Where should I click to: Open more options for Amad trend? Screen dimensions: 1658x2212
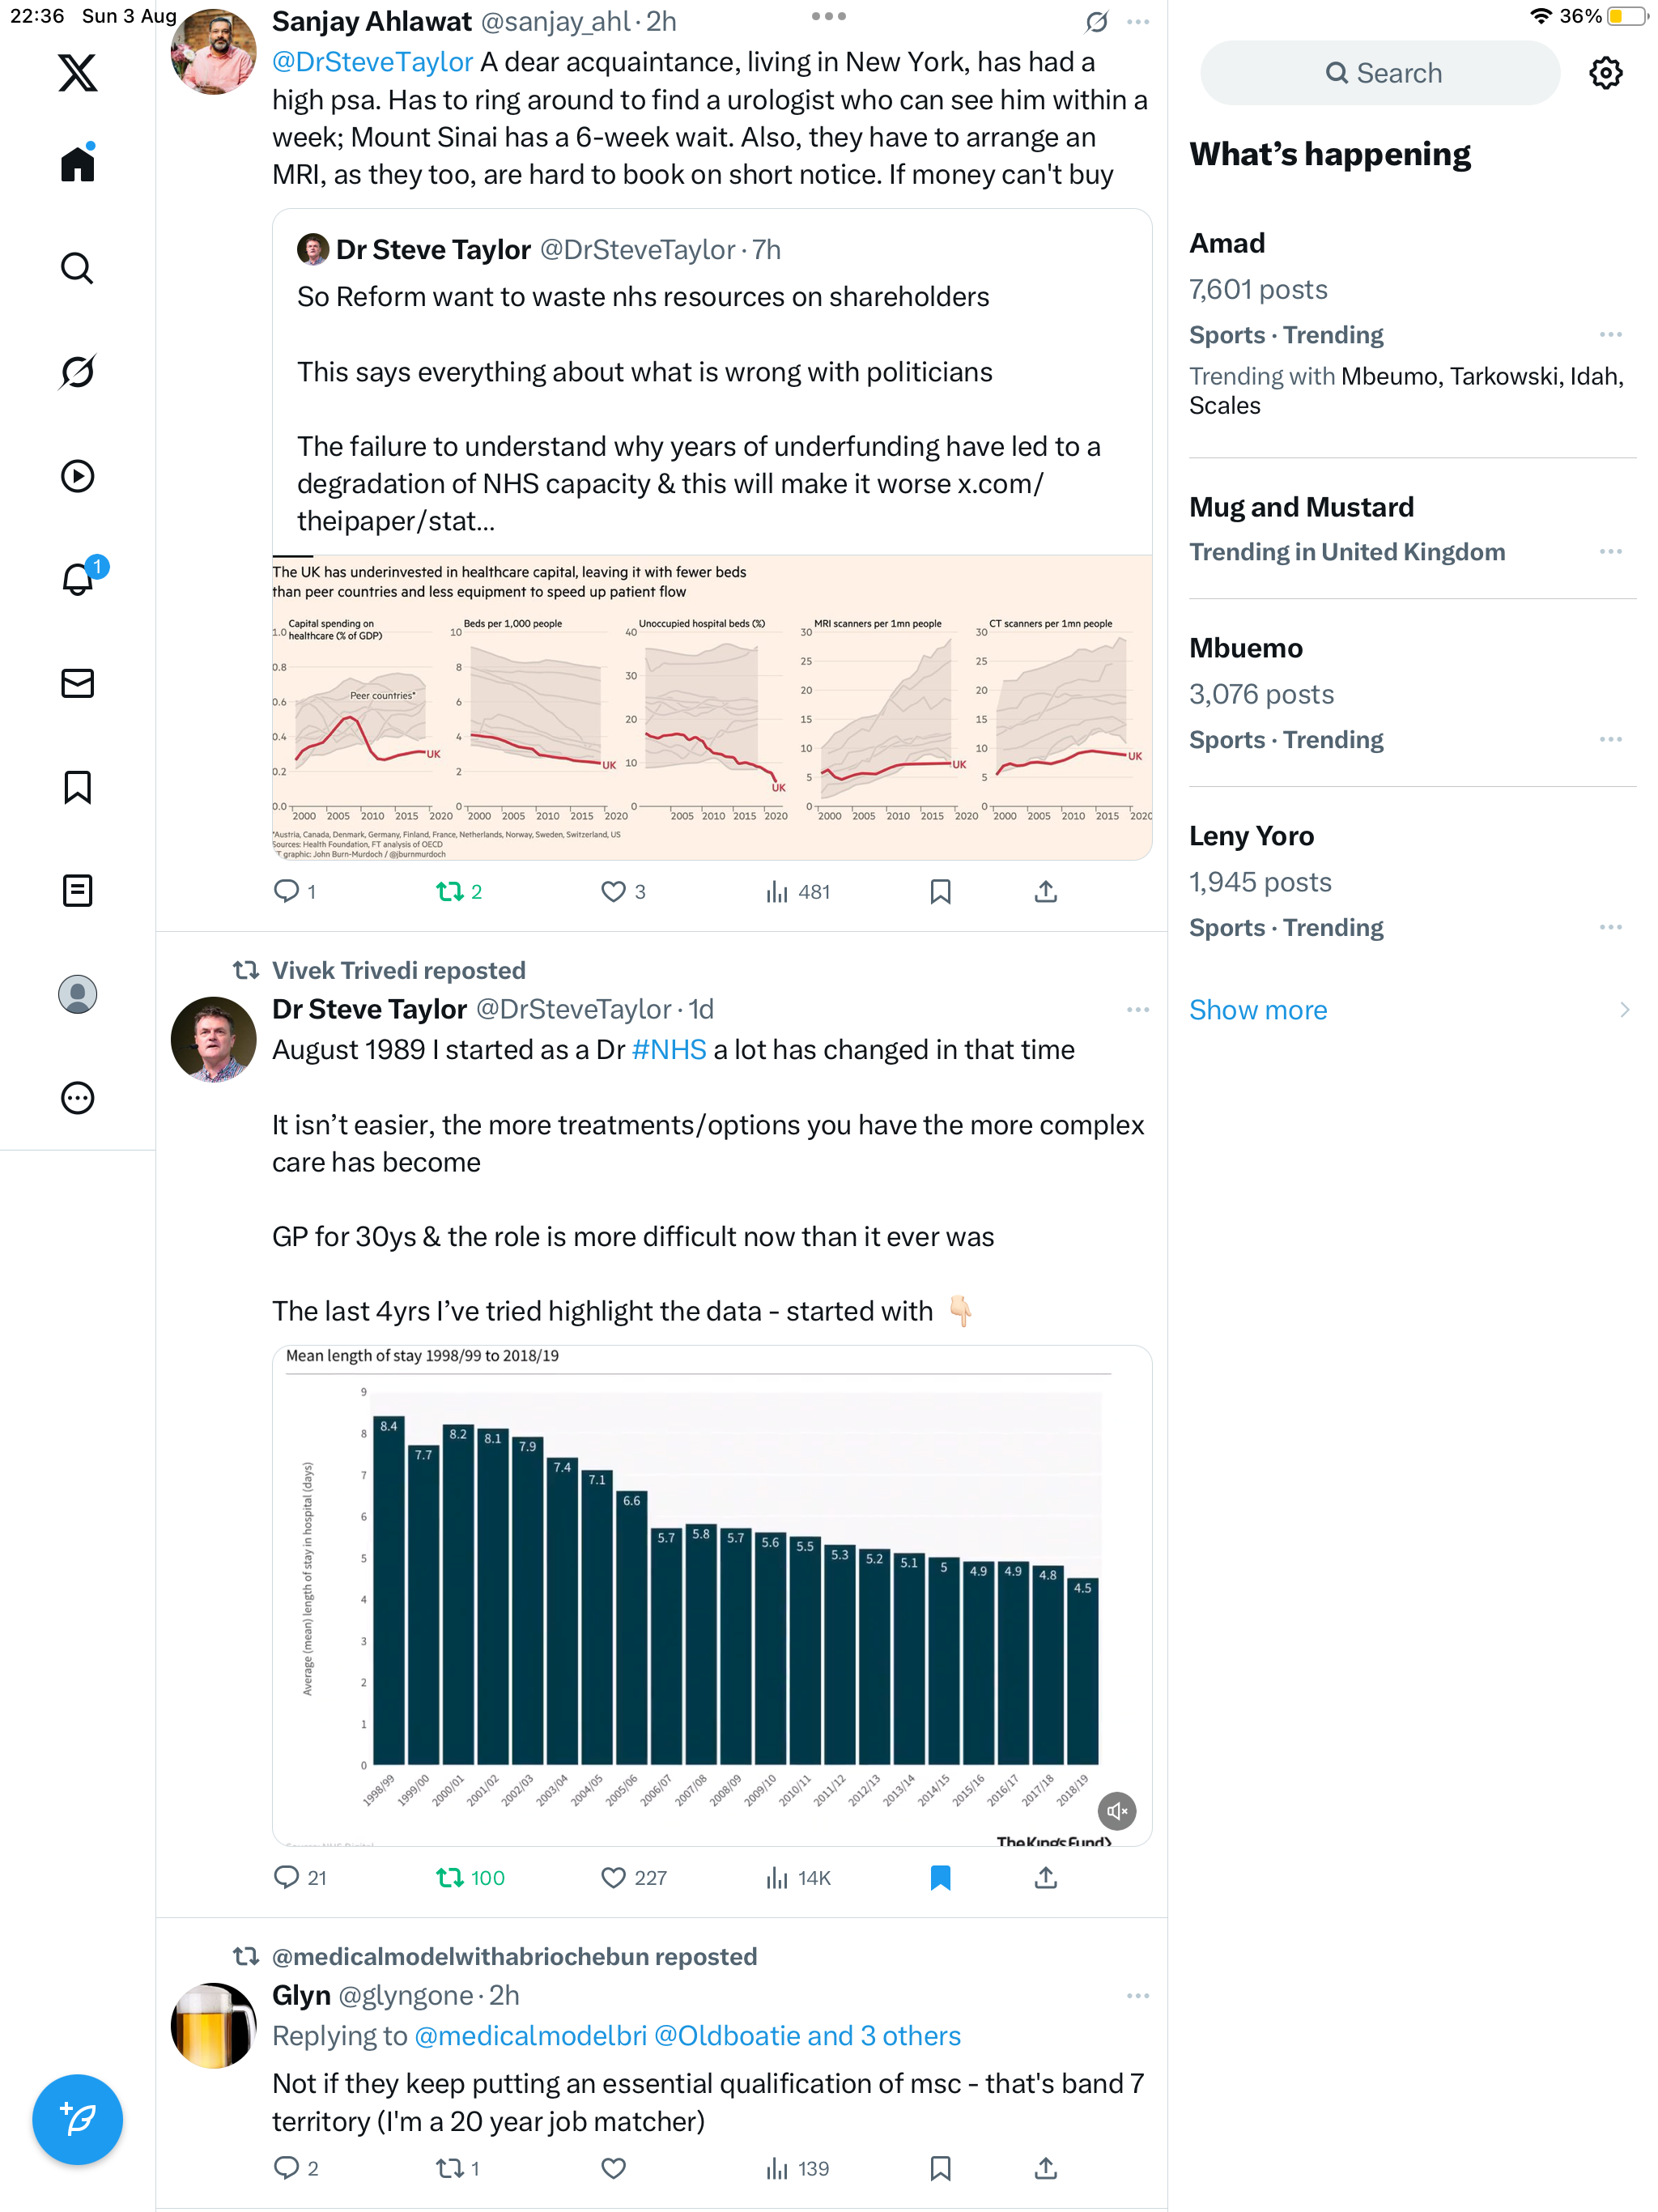[x=1610, y=335]
